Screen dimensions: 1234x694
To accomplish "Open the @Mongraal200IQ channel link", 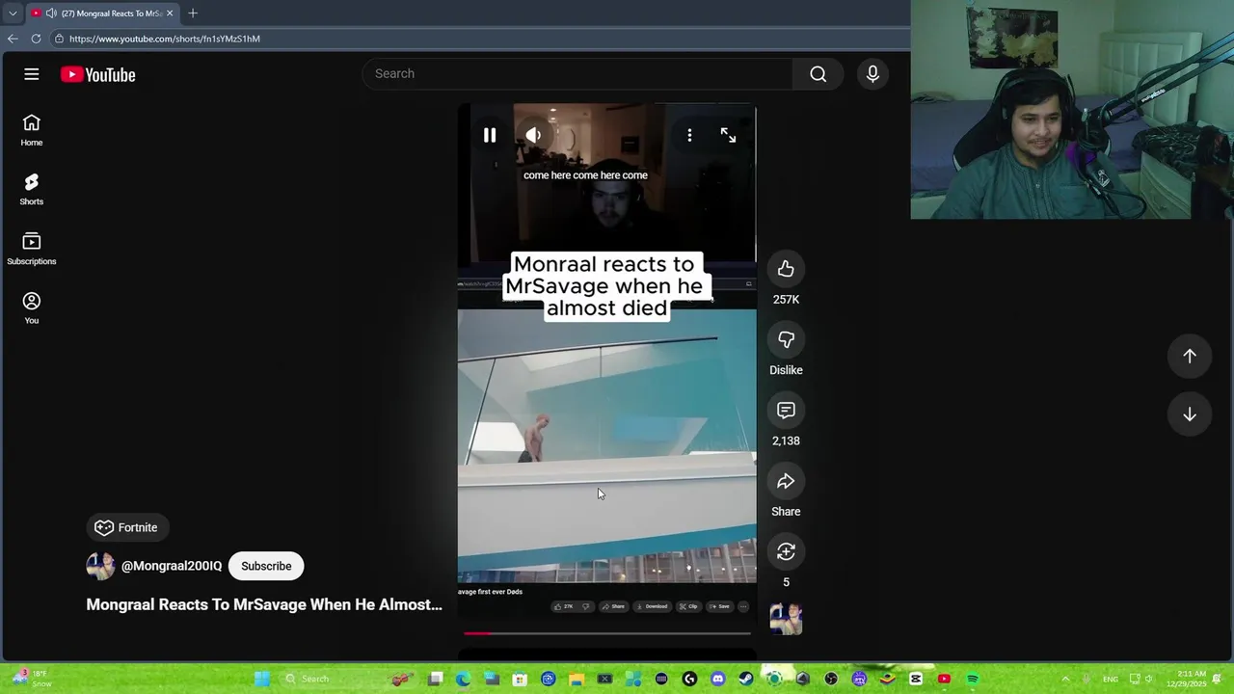I will pos(172,566).
